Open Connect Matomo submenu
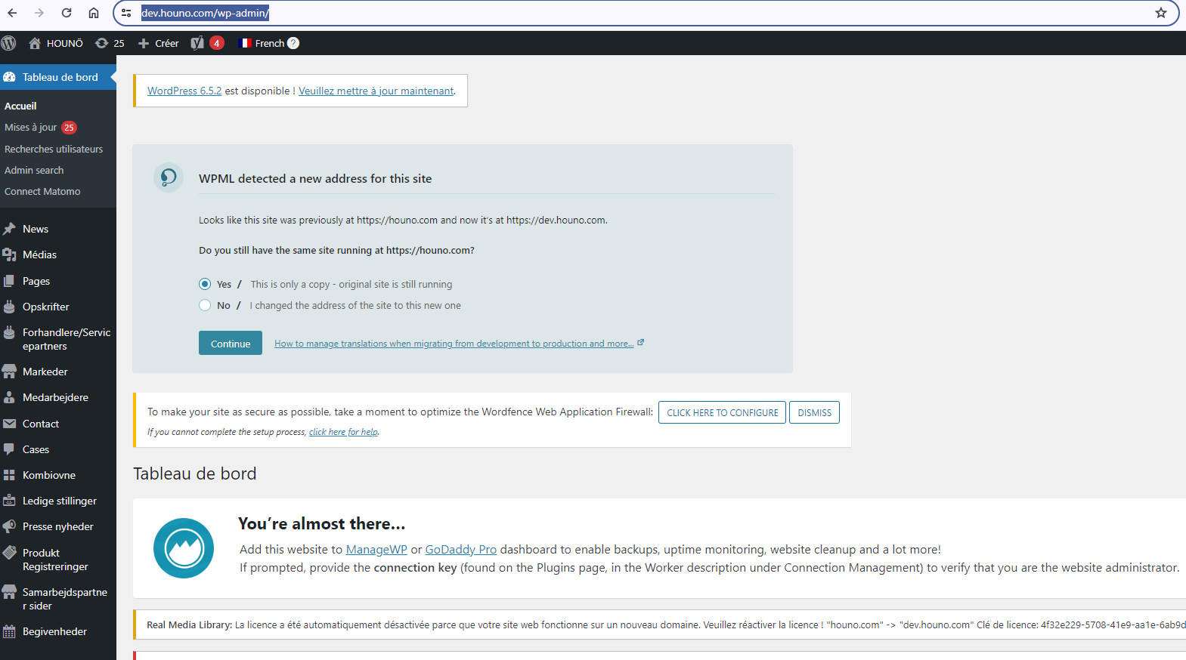This screenshot has width=1186, height=660. pos(42,191)
